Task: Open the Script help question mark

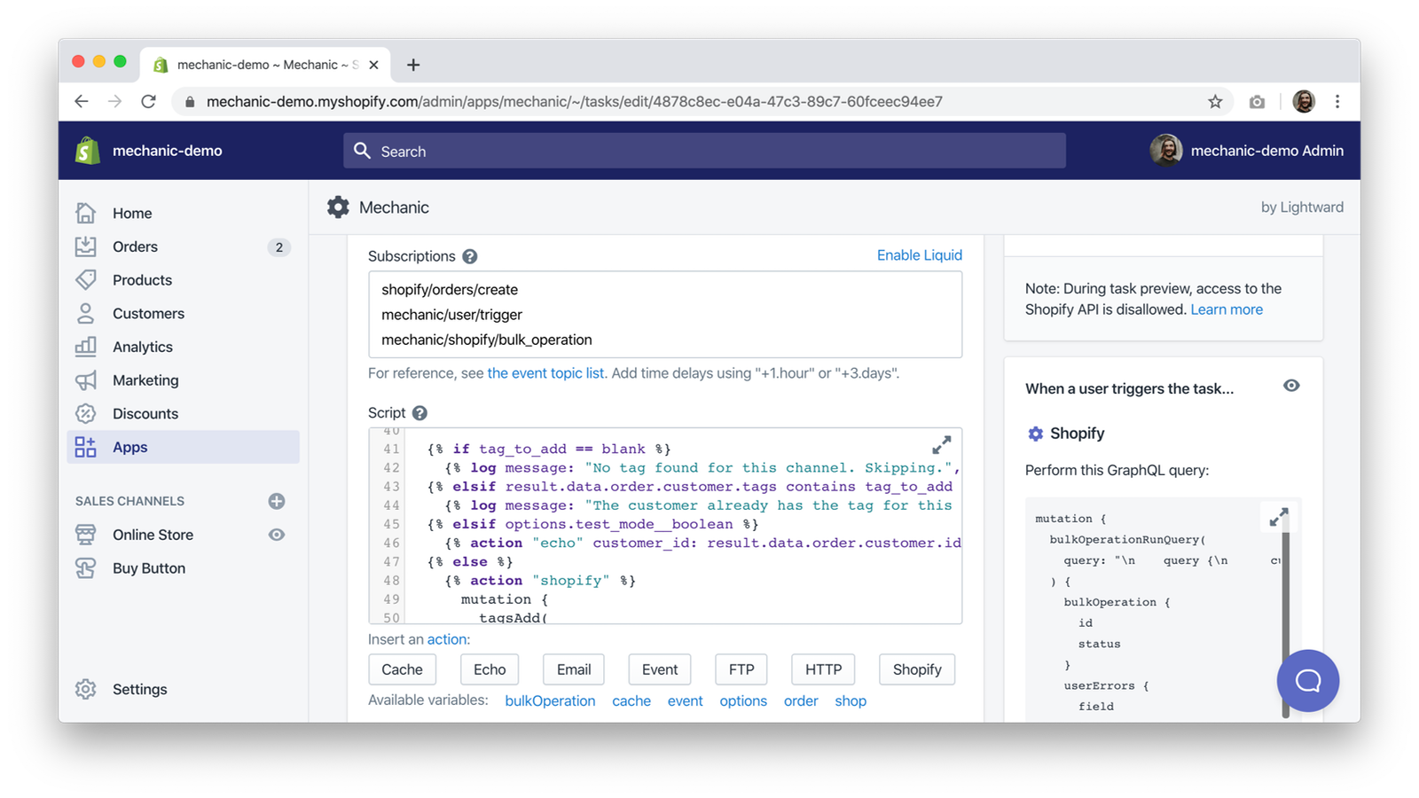Action: (x=419, y=413)
